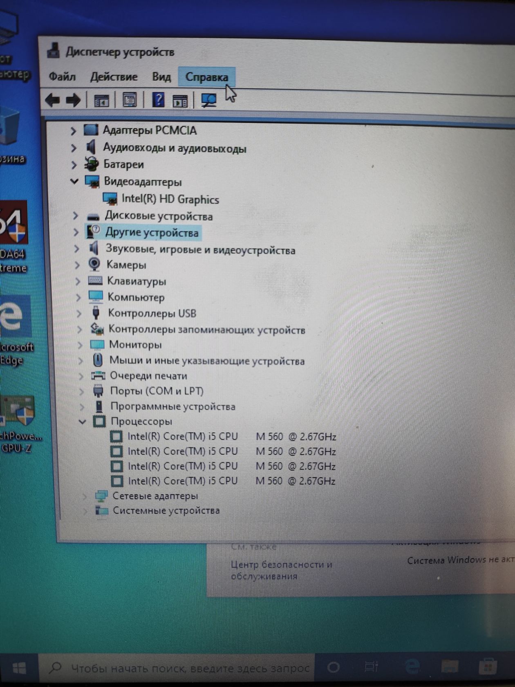
Task: Click the Контроллеры USB plug icon
Action: pyautogui.click(x=96, y=313)
